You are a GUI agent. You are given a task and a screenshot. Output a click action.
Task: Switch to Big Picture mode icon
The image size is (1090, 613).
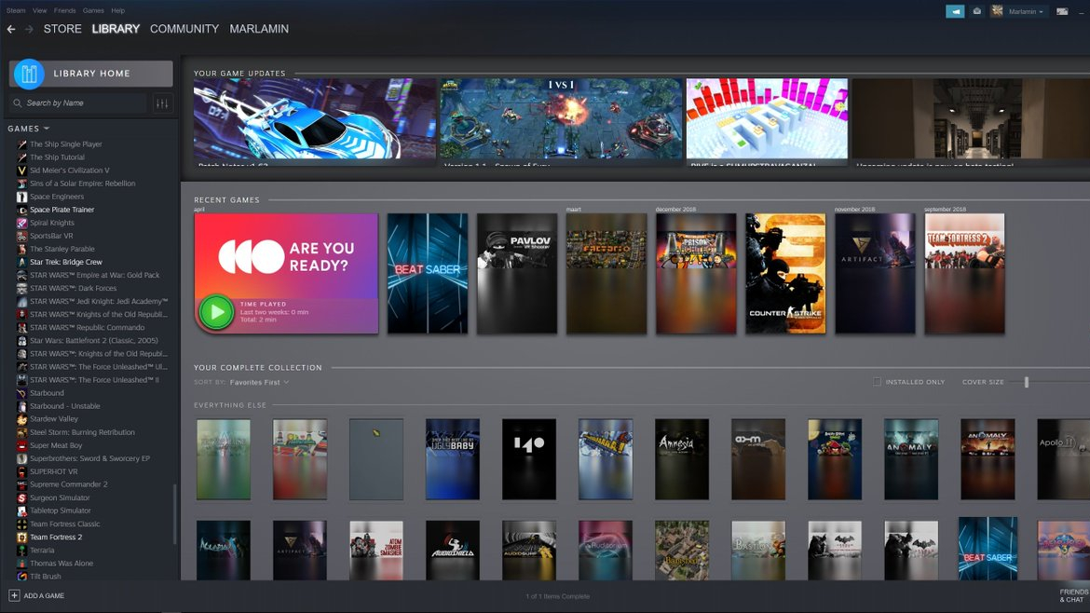pyautogui.click(x=1062, y=11)
